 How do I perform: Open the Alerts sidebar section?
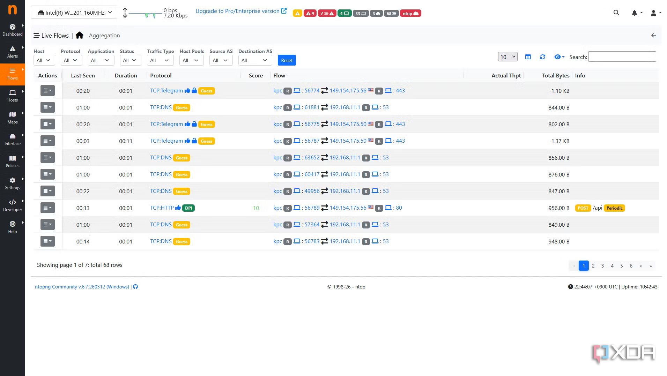pos(13,52)
